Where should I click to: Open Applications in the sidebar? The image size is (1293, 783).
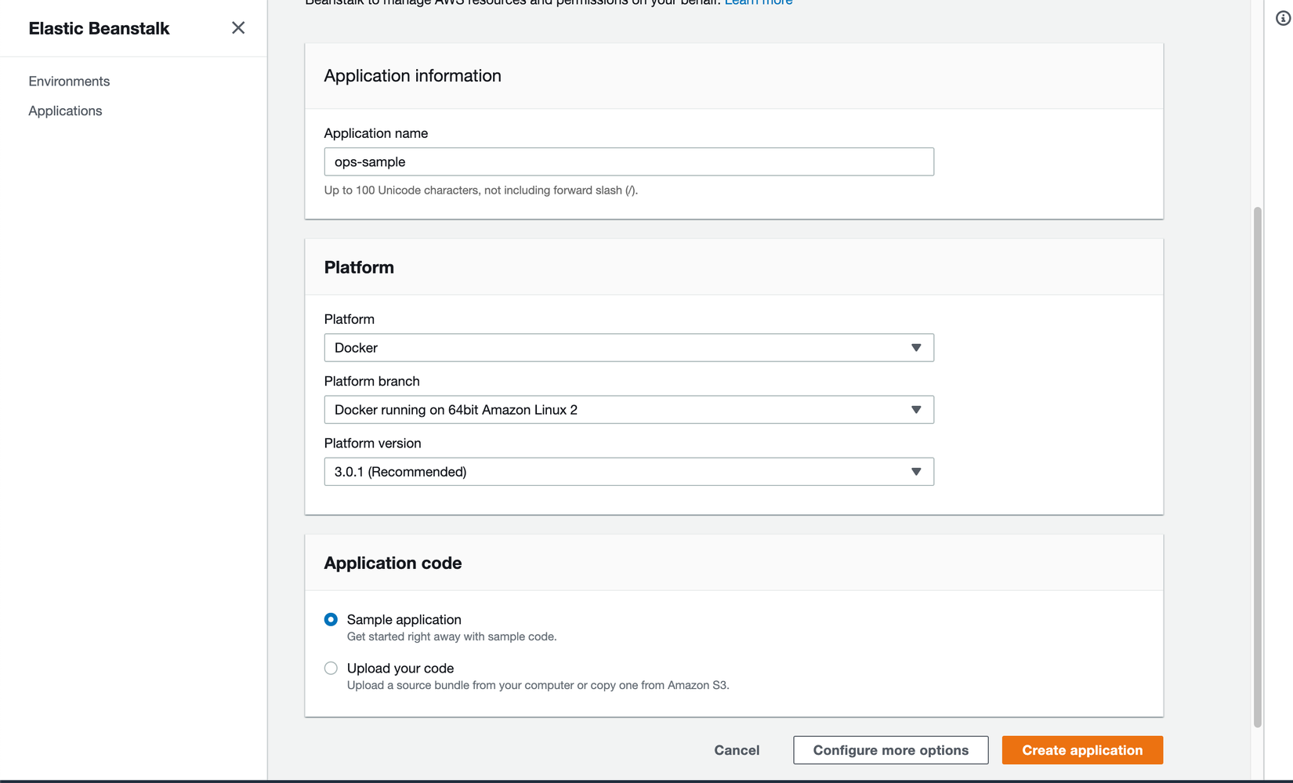coord(65,111)
